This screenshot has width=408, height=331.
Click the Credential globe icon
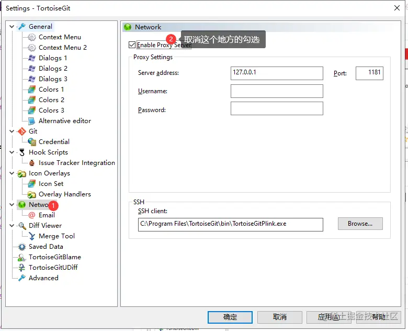(x=32, y=142)
